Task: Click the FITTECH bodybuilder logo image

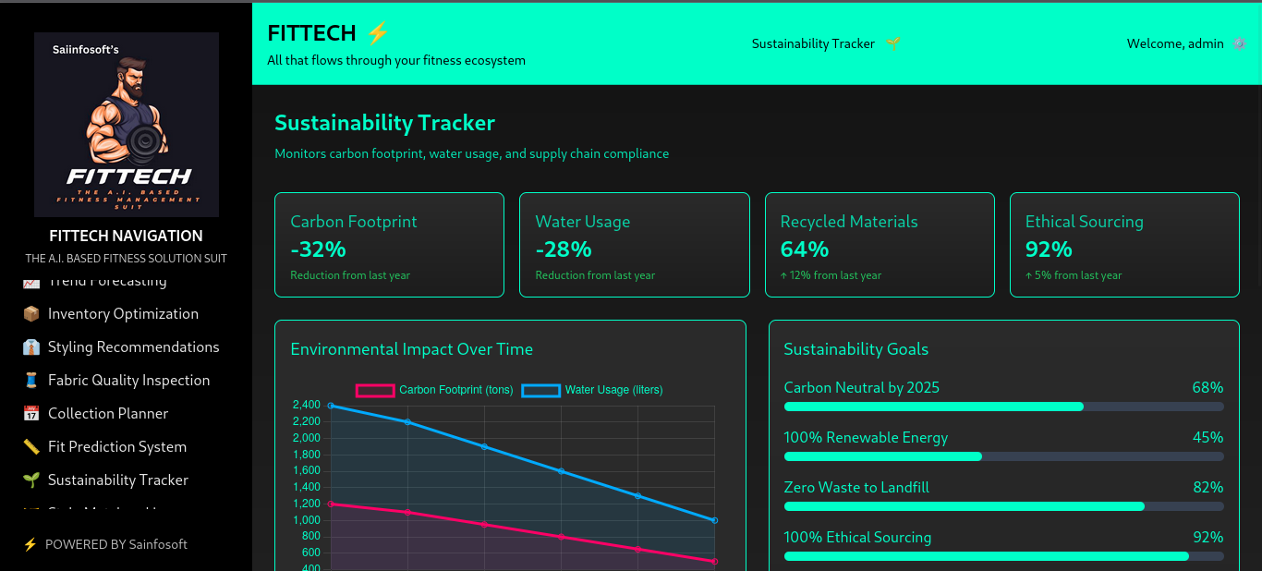Action: [127, 125]
